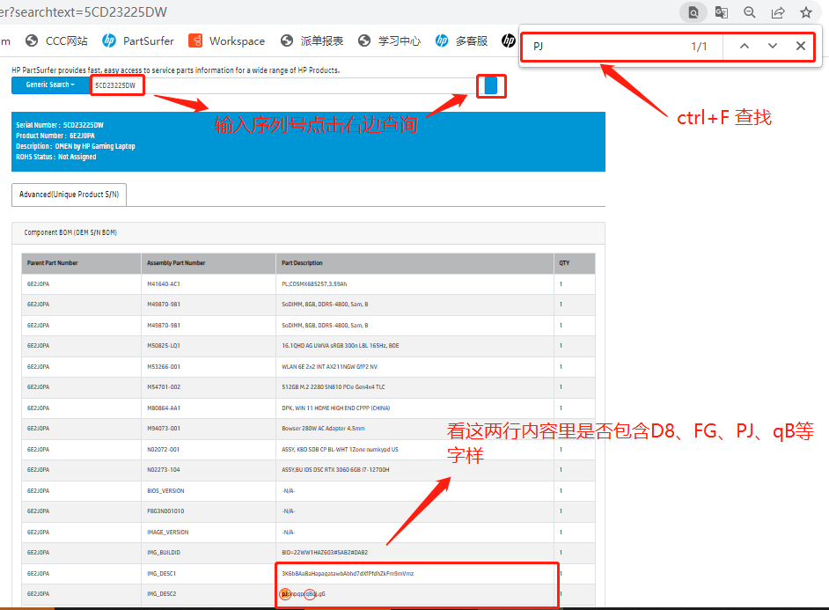Open the Generic Search dropdown

point(51,85)
